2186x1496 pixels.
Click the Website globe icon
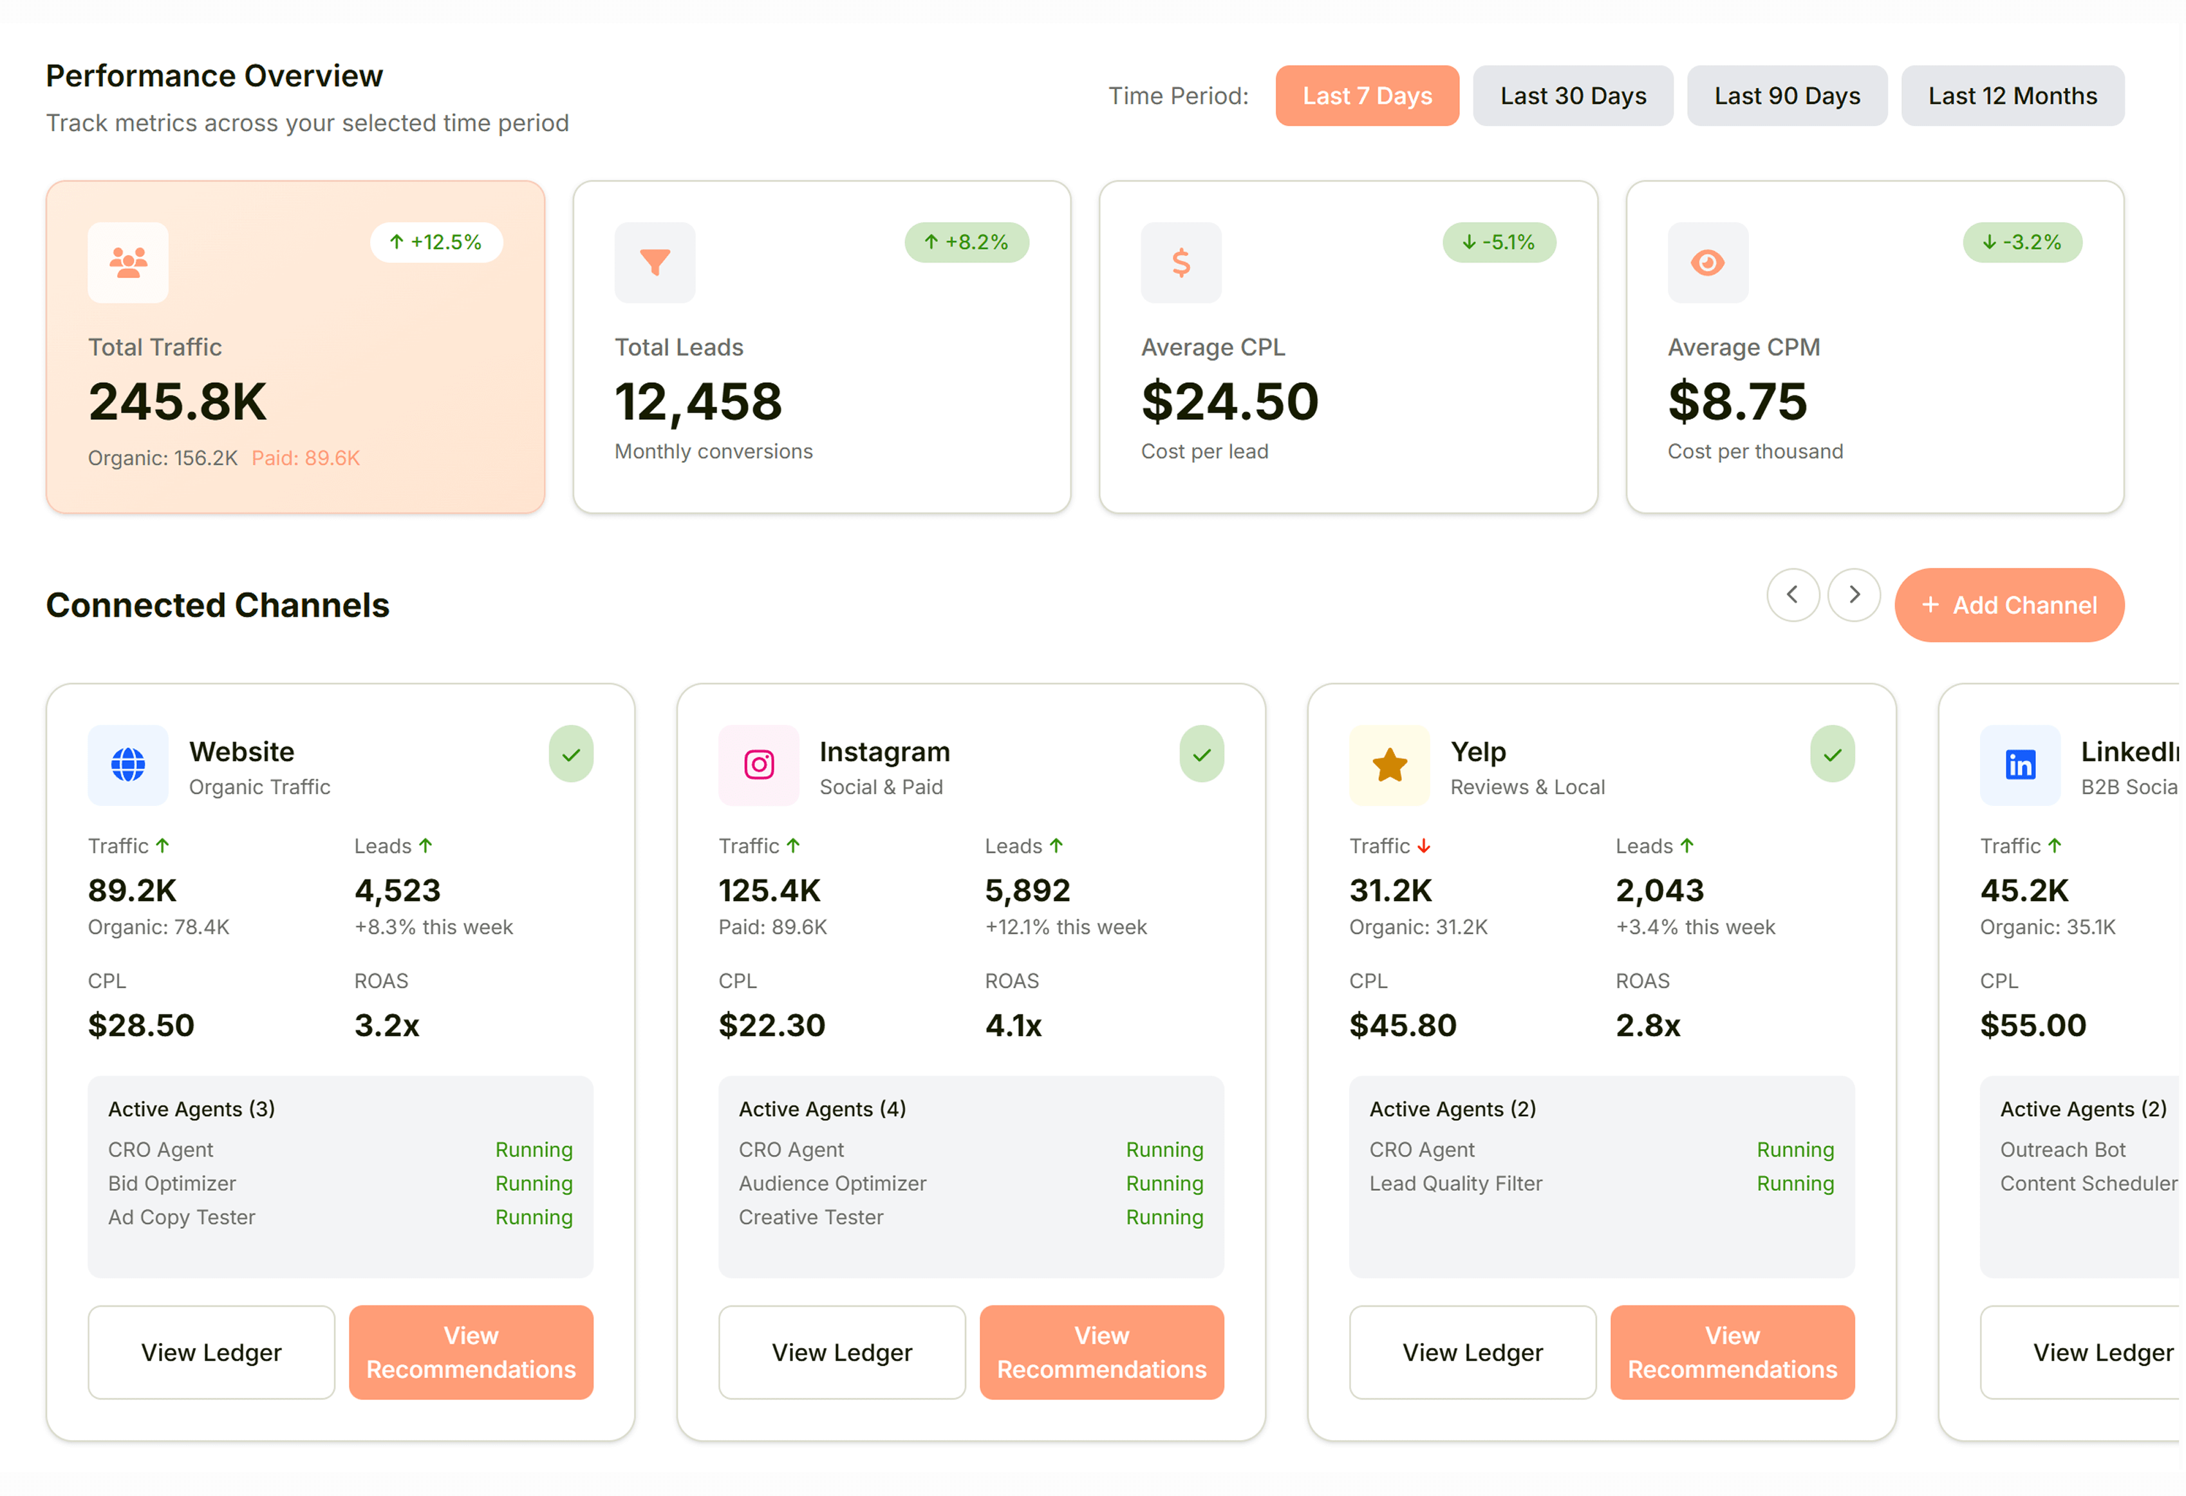point(128,764)
